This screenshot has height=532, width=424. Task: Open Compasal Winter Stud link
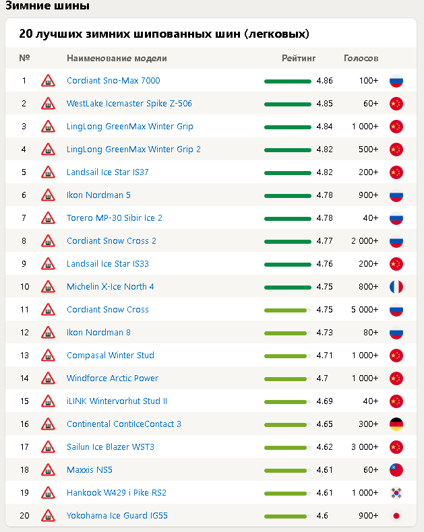click(x=111, y=356)
